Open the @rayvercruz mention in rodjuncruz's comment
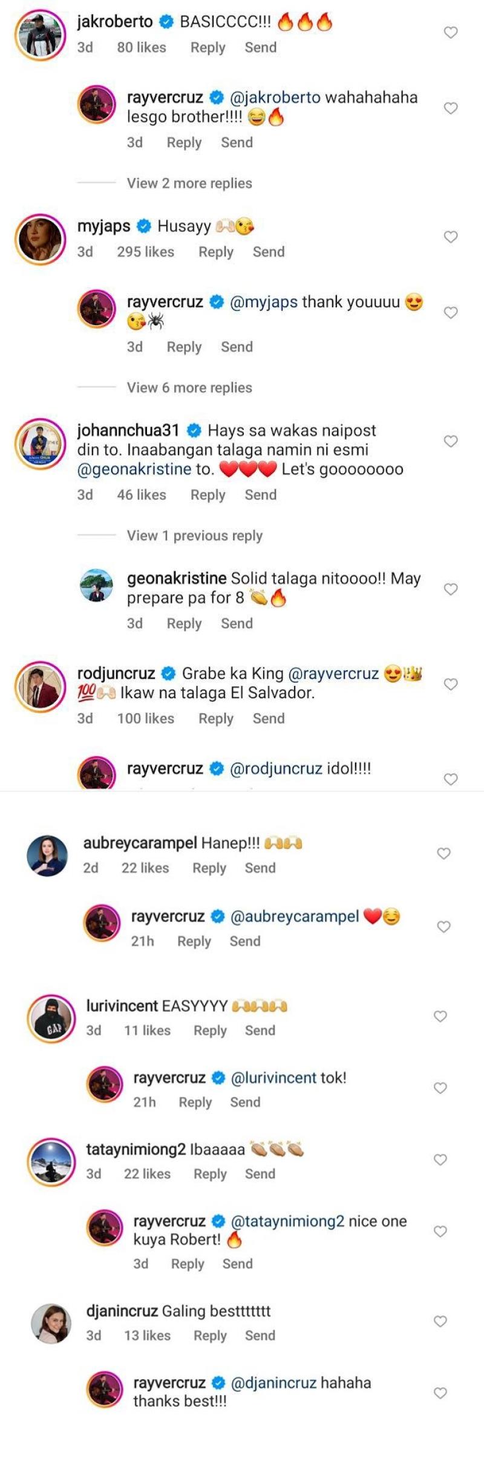Screen dimensions: 484x1461 (x=333, y=673)
